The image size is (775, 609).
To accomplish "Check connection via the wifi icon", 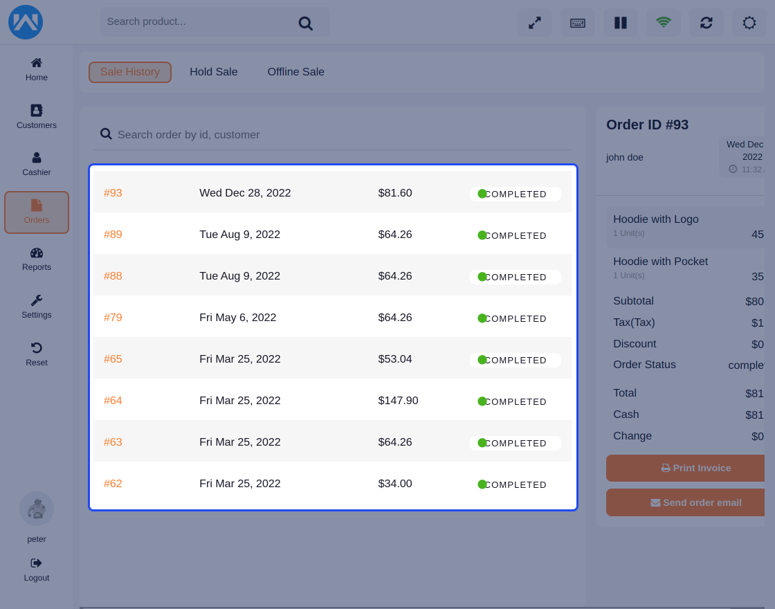I will click(663, 22).
